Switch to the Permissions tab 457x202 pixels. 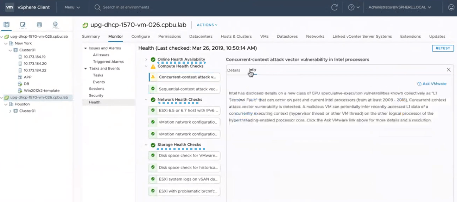click(170, 36)
